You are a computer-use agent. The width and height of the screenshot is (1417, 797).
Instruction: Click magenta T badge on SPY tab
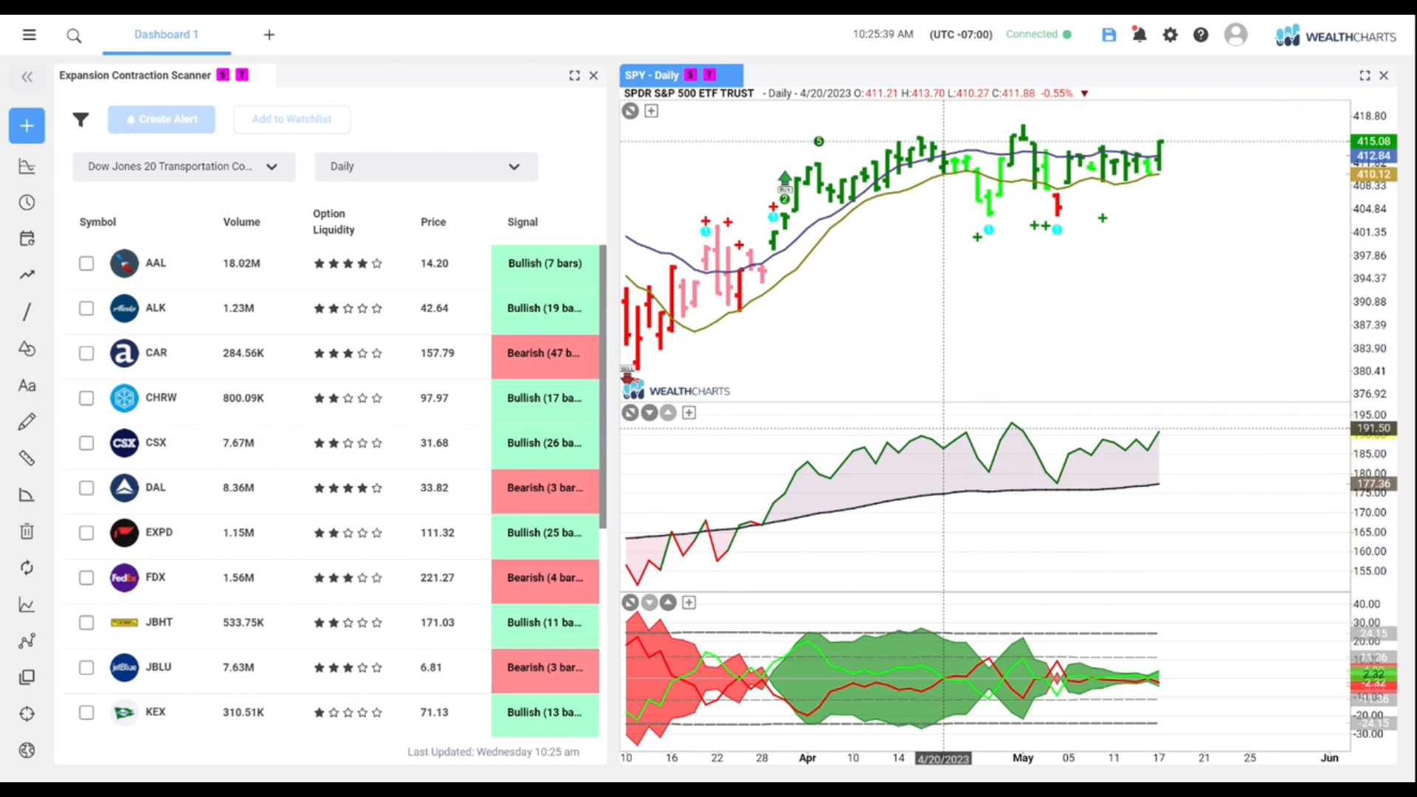[709, 75]
